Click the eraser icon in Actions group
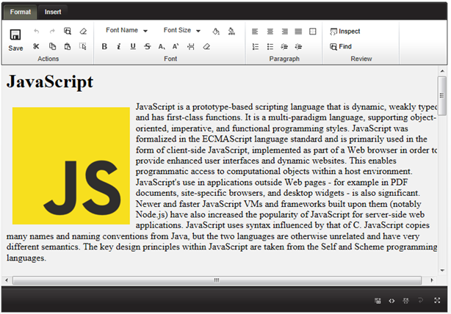The width and height of the screenshot is (451, 314). pyautogui.click(x=83, y=31)
